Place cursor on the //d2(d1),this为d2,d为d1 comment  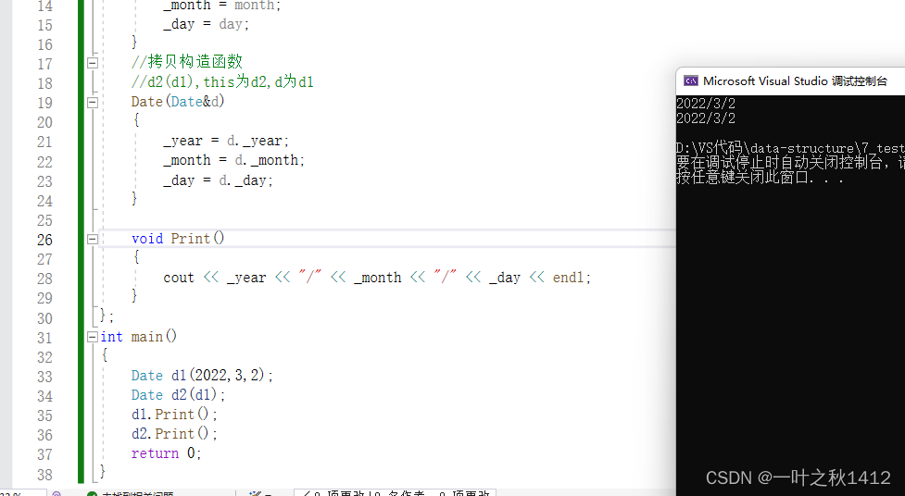(x=222, y=82)
